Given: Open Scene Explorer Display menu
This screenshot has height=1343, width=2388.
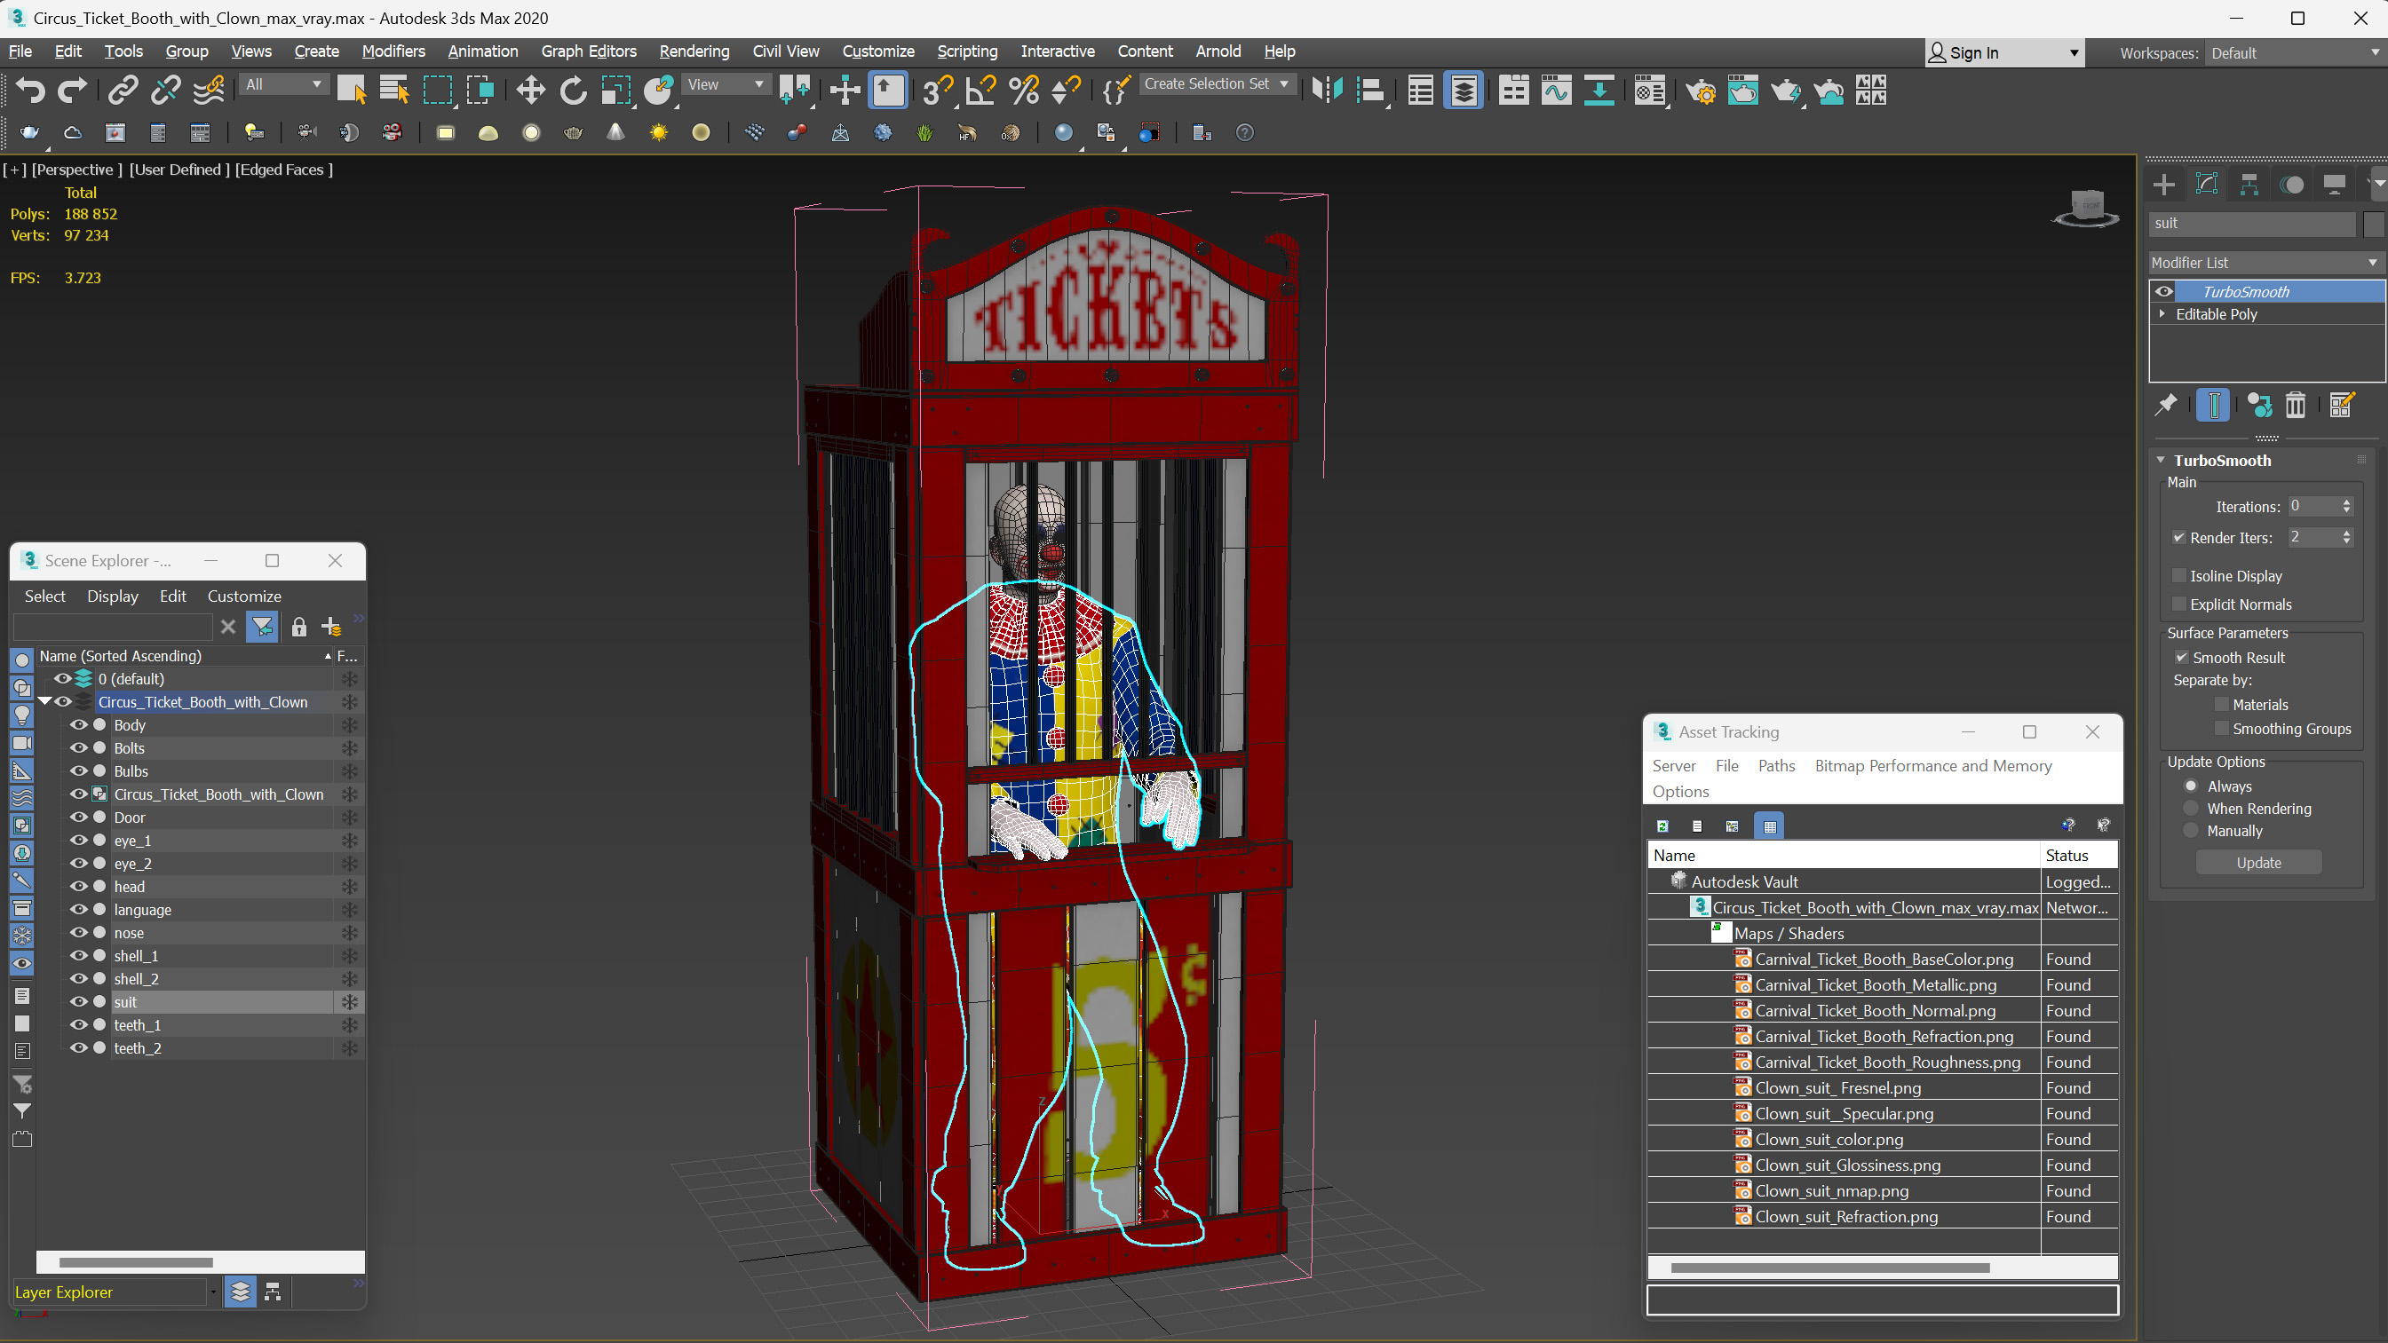Looking at the screenshot, I should [112, 596].
